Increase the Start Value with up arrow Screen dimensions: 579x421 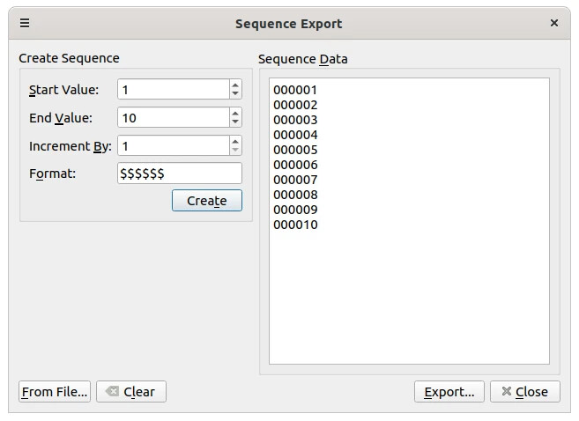(235, 85)
